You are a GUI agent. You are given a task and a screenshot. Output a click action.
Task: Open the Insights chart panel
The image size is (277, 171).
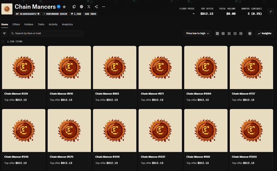264,33
